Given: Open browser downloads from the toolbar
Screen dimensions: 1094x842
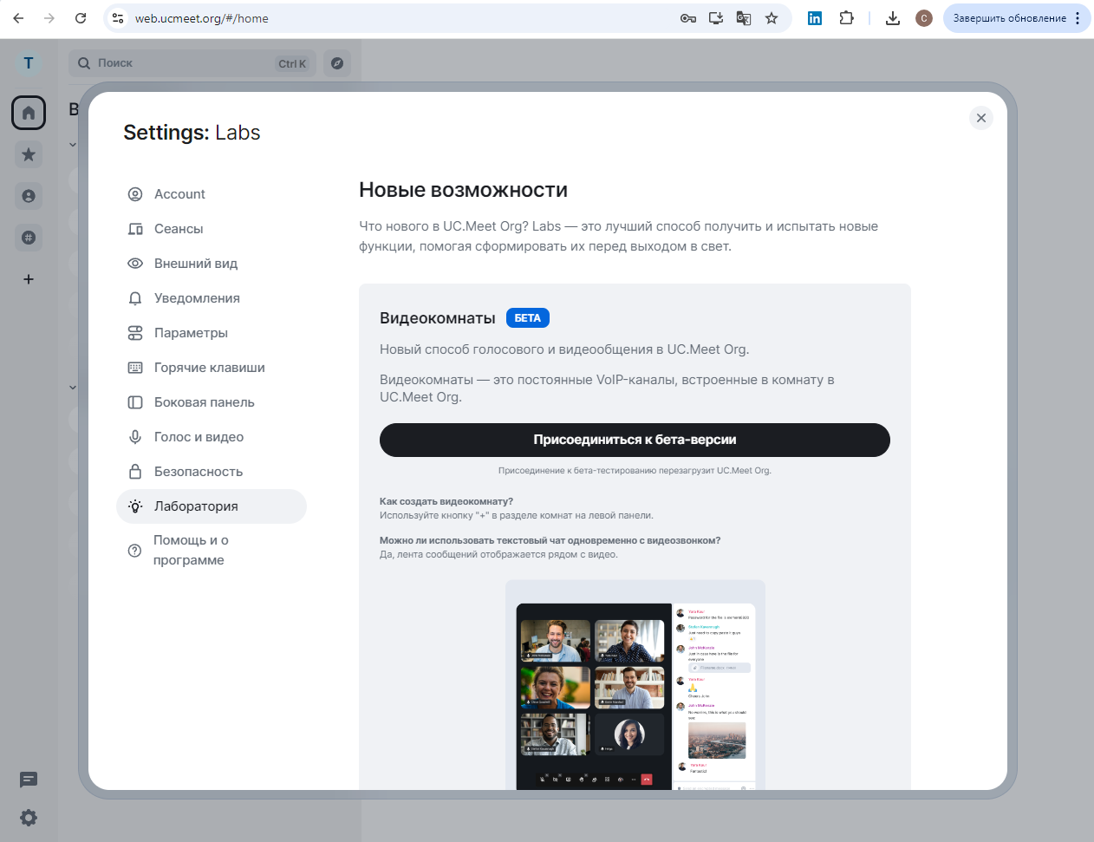Looking at the screenshot, I should (892, 17).
